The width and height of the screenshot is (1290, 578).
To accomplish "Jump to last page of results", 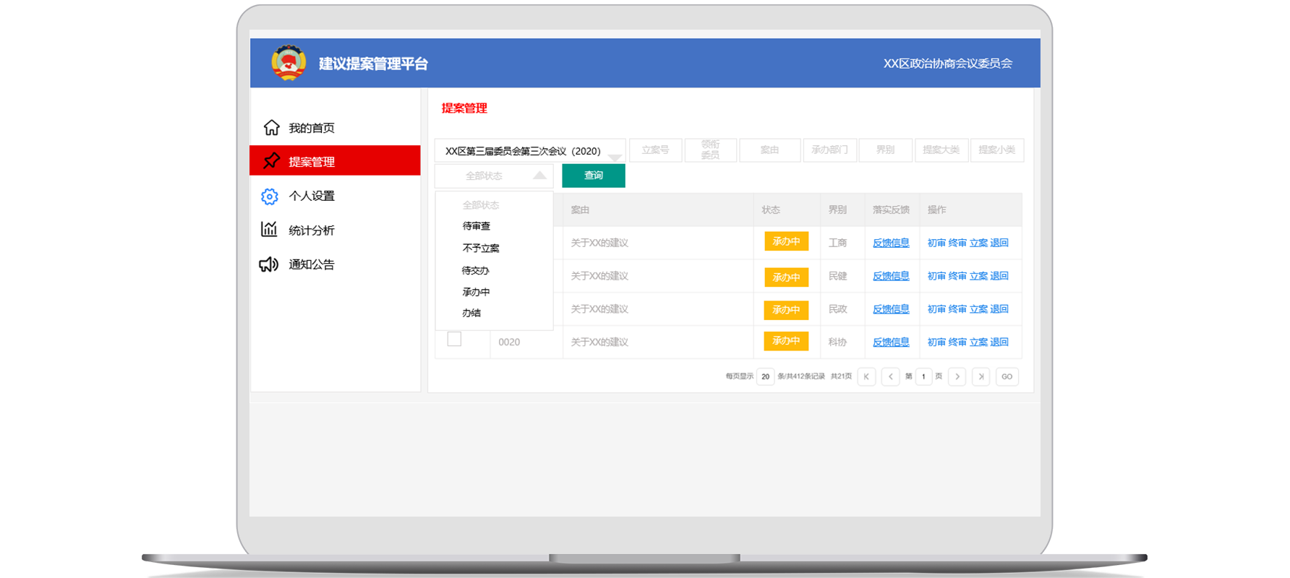I will pos(981,376).
